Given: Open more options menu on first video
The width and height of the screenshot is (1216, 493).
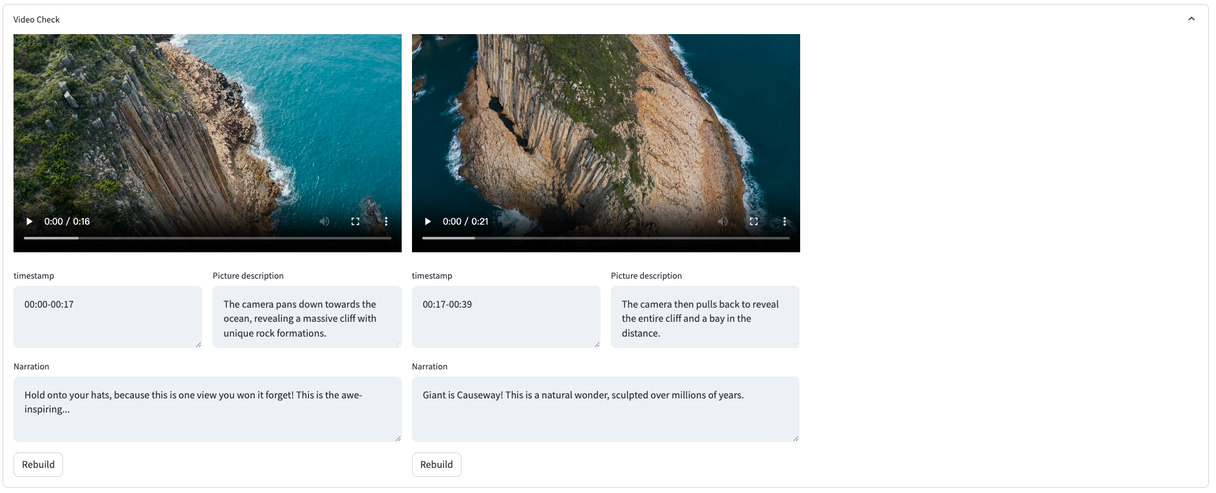Looking at the screenshot, I should click(x=386, y=221).
